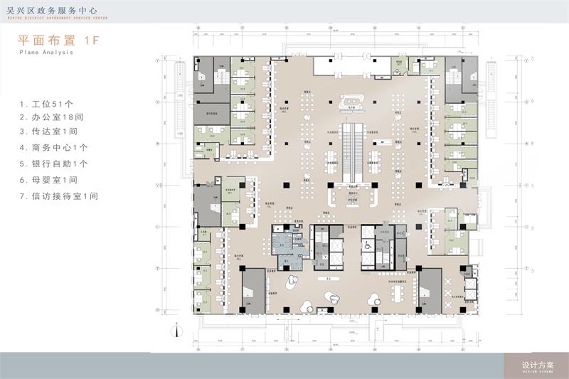Screen dimensions: 569x379
Task: Select the 平面布置 1F heading
Action: (58, 41)
